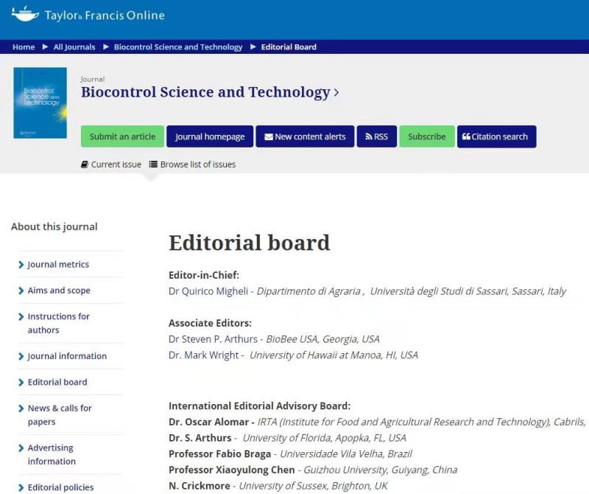589x494 pixels.
Task: Open the Instructions for authors sidebar link
Action: pos(59,323)
